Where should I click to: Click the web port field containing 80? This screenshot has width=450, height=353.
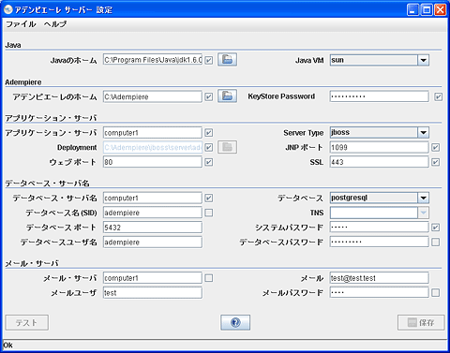[x=153, y=162]
